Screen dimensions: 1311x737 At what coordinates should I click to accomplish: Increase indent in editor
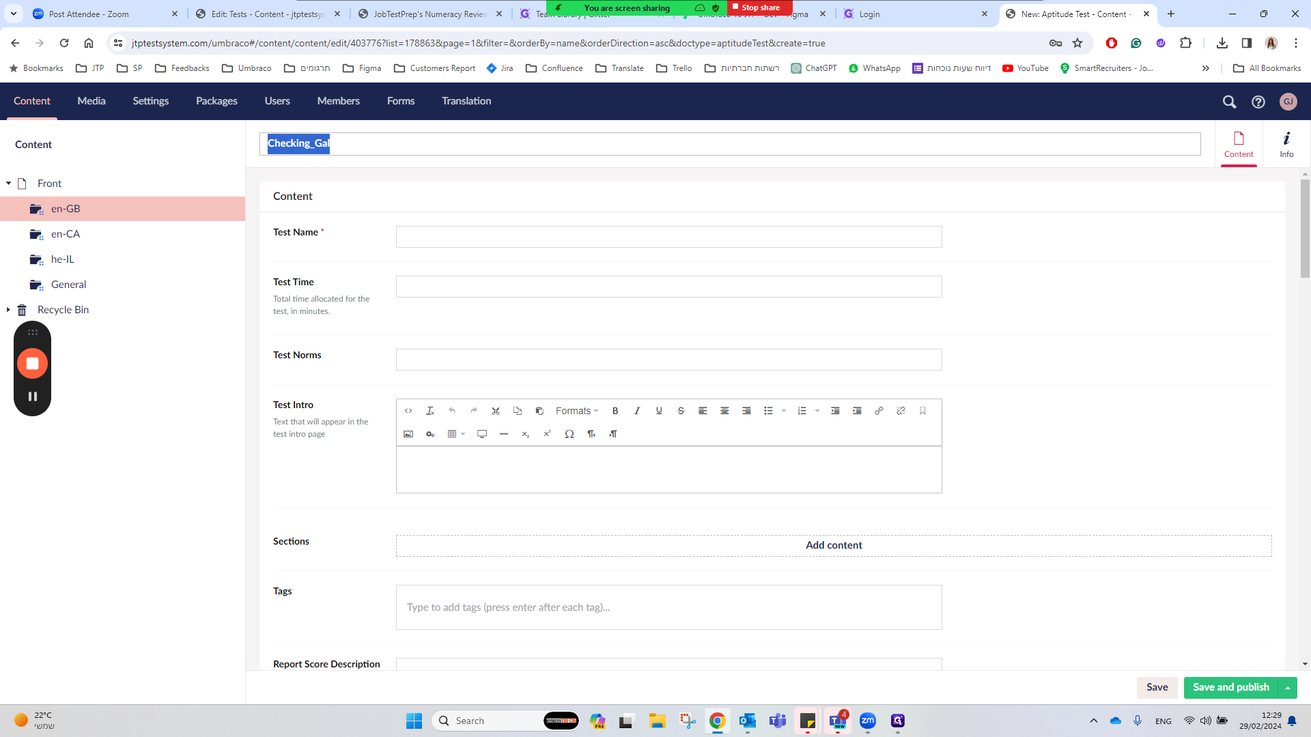coord(857,411)
